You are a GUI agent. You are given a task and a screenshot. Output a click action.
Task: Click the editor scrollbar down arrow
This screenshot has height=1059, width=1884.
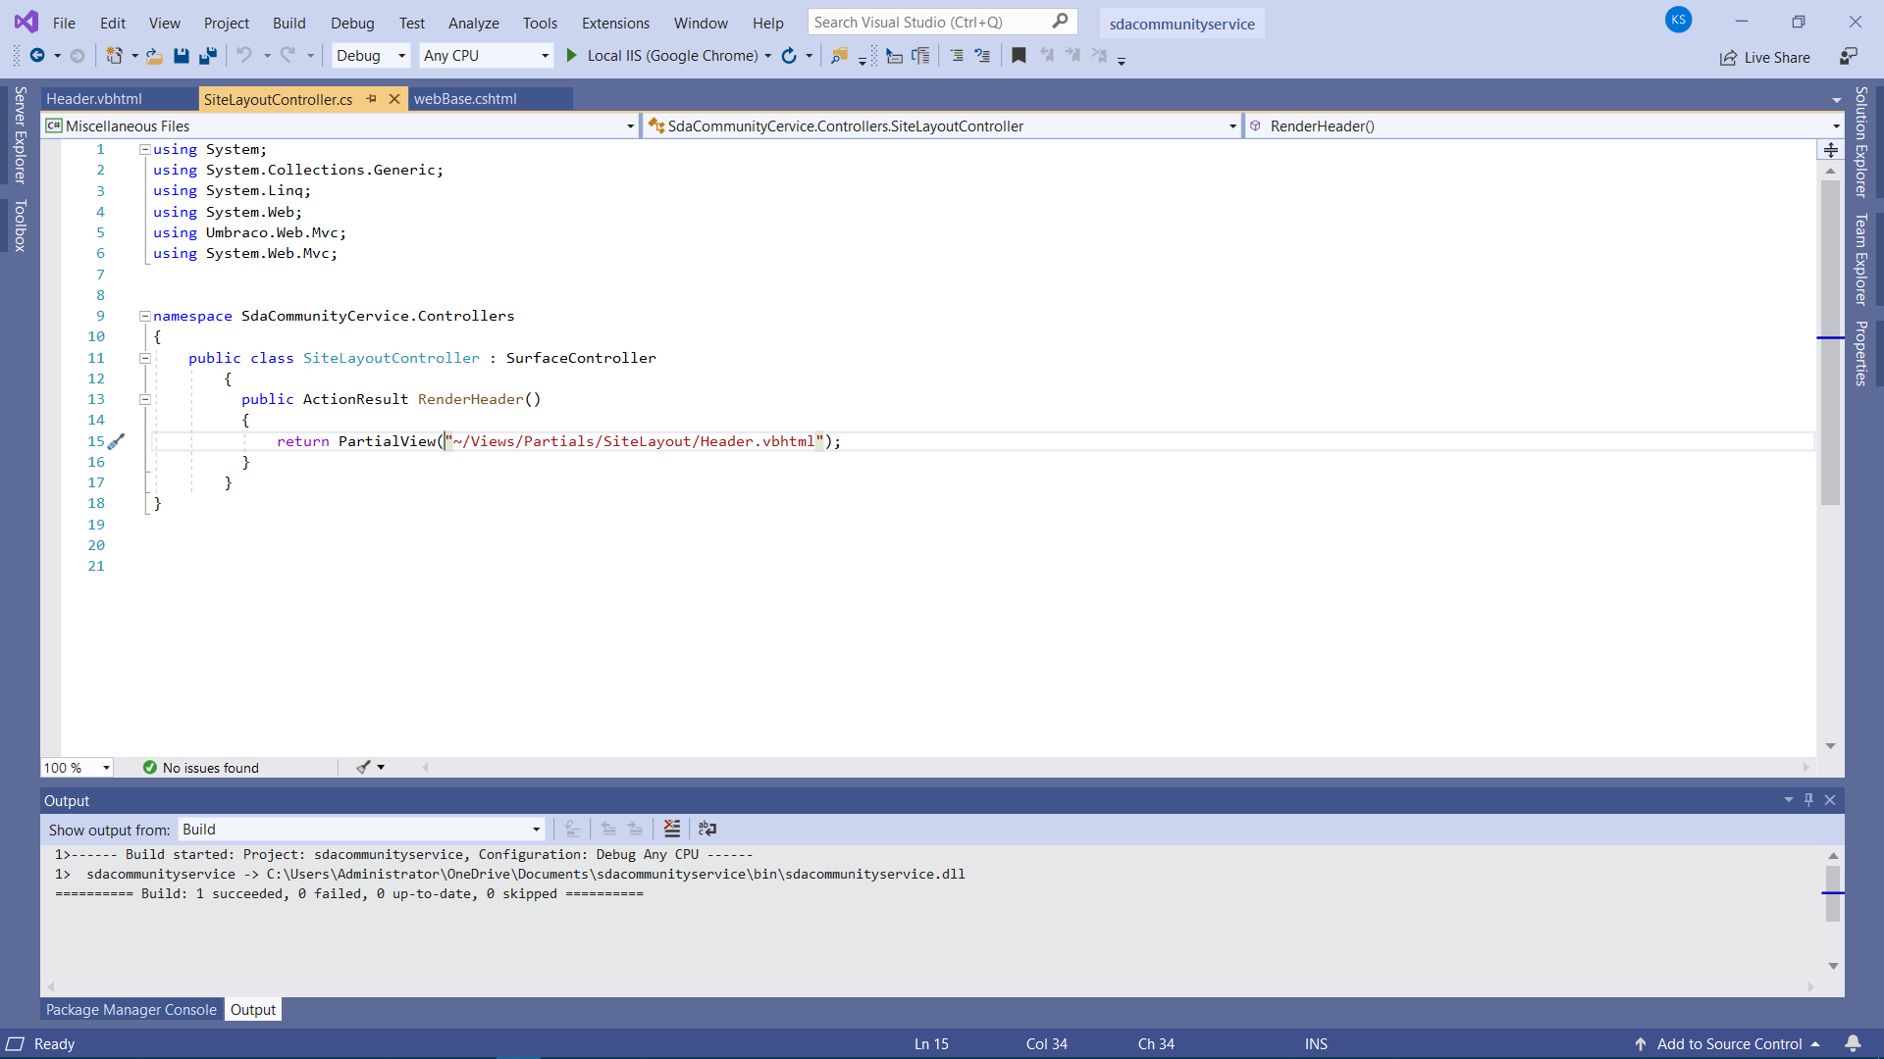click(x=1830, y=746)
